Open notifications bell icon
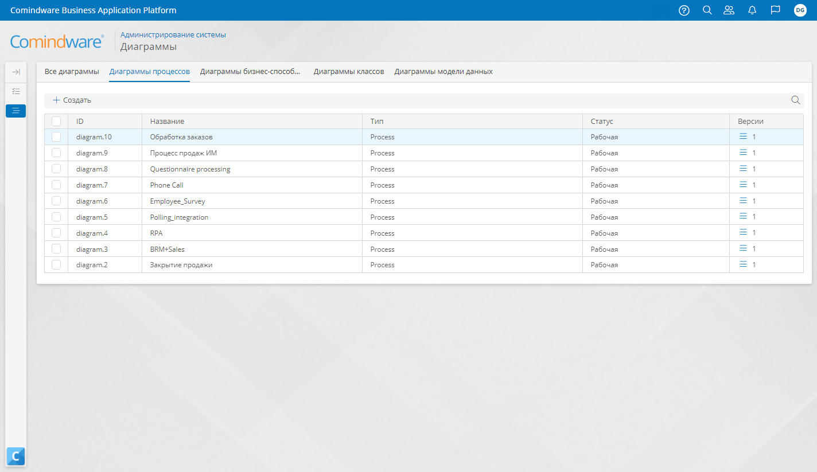Viewport: 817px width, 472px height. click(752, 10)
